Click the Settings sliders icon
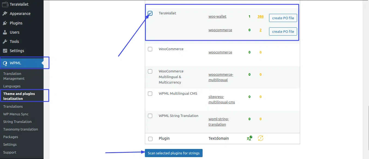This screenshot has height=159, width=369. tap(5, 51)
